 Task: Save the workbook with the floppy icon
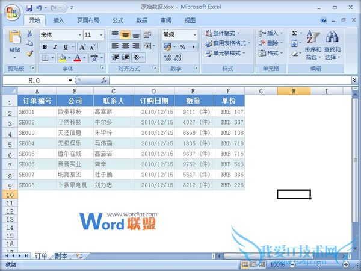coord(29,8)
